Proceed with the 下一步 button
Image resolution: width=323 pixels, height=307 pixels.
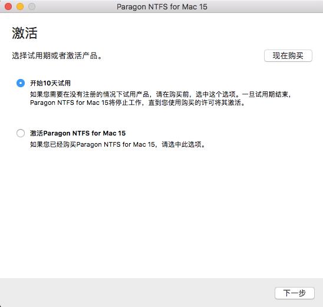pos(294,293)
